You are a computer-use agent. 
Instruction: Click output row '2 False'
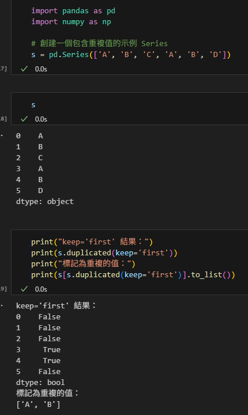pyautogui.click(x=38, y=339)
